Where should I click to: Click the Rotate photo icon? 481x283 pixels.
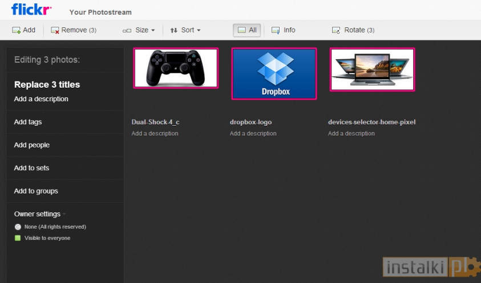tap(336, 30)
